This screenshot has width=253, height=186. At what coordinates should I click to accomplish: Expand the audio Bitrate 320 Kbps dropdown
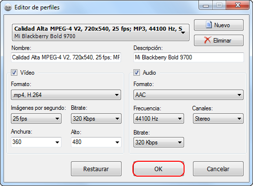click(x=159, y=142)
